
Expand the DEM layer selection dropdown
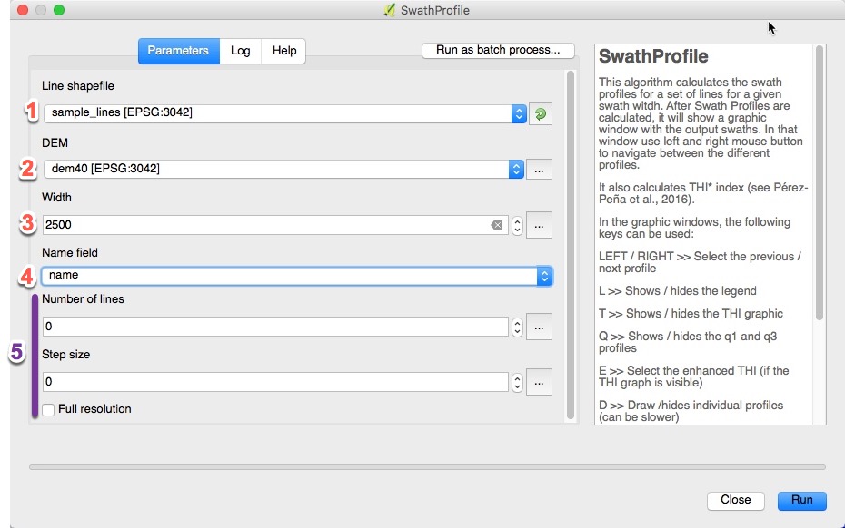(x=518, y=169)
